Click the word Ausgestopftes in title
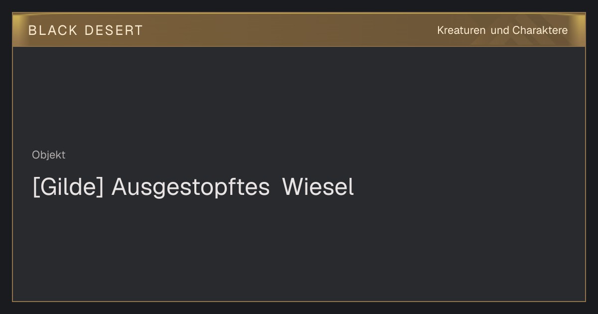 click(190, 188)
